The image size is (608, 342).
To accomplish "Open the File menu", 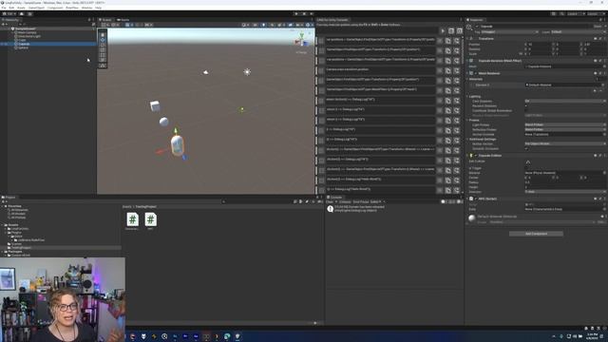I will (x=4, y=8).
